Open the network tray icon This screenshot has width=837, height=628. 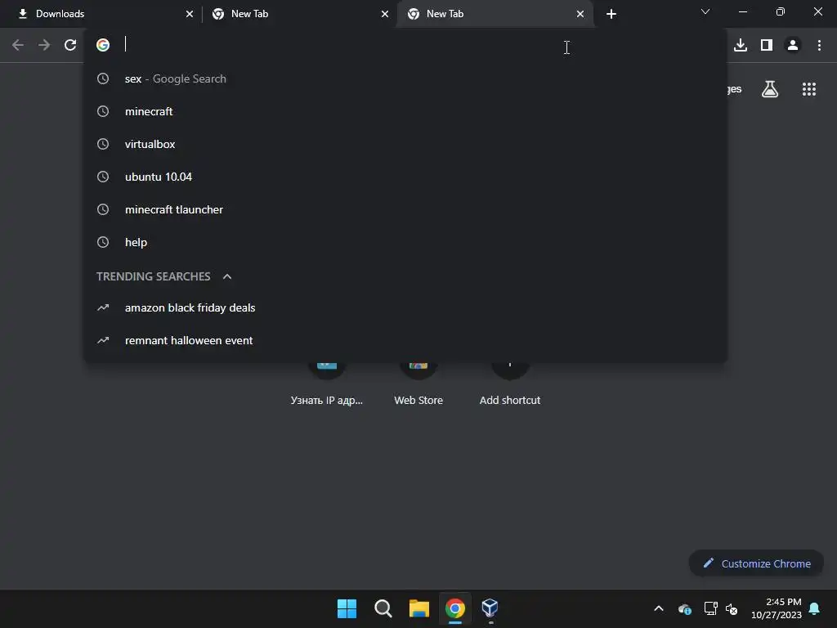point(710,608)
